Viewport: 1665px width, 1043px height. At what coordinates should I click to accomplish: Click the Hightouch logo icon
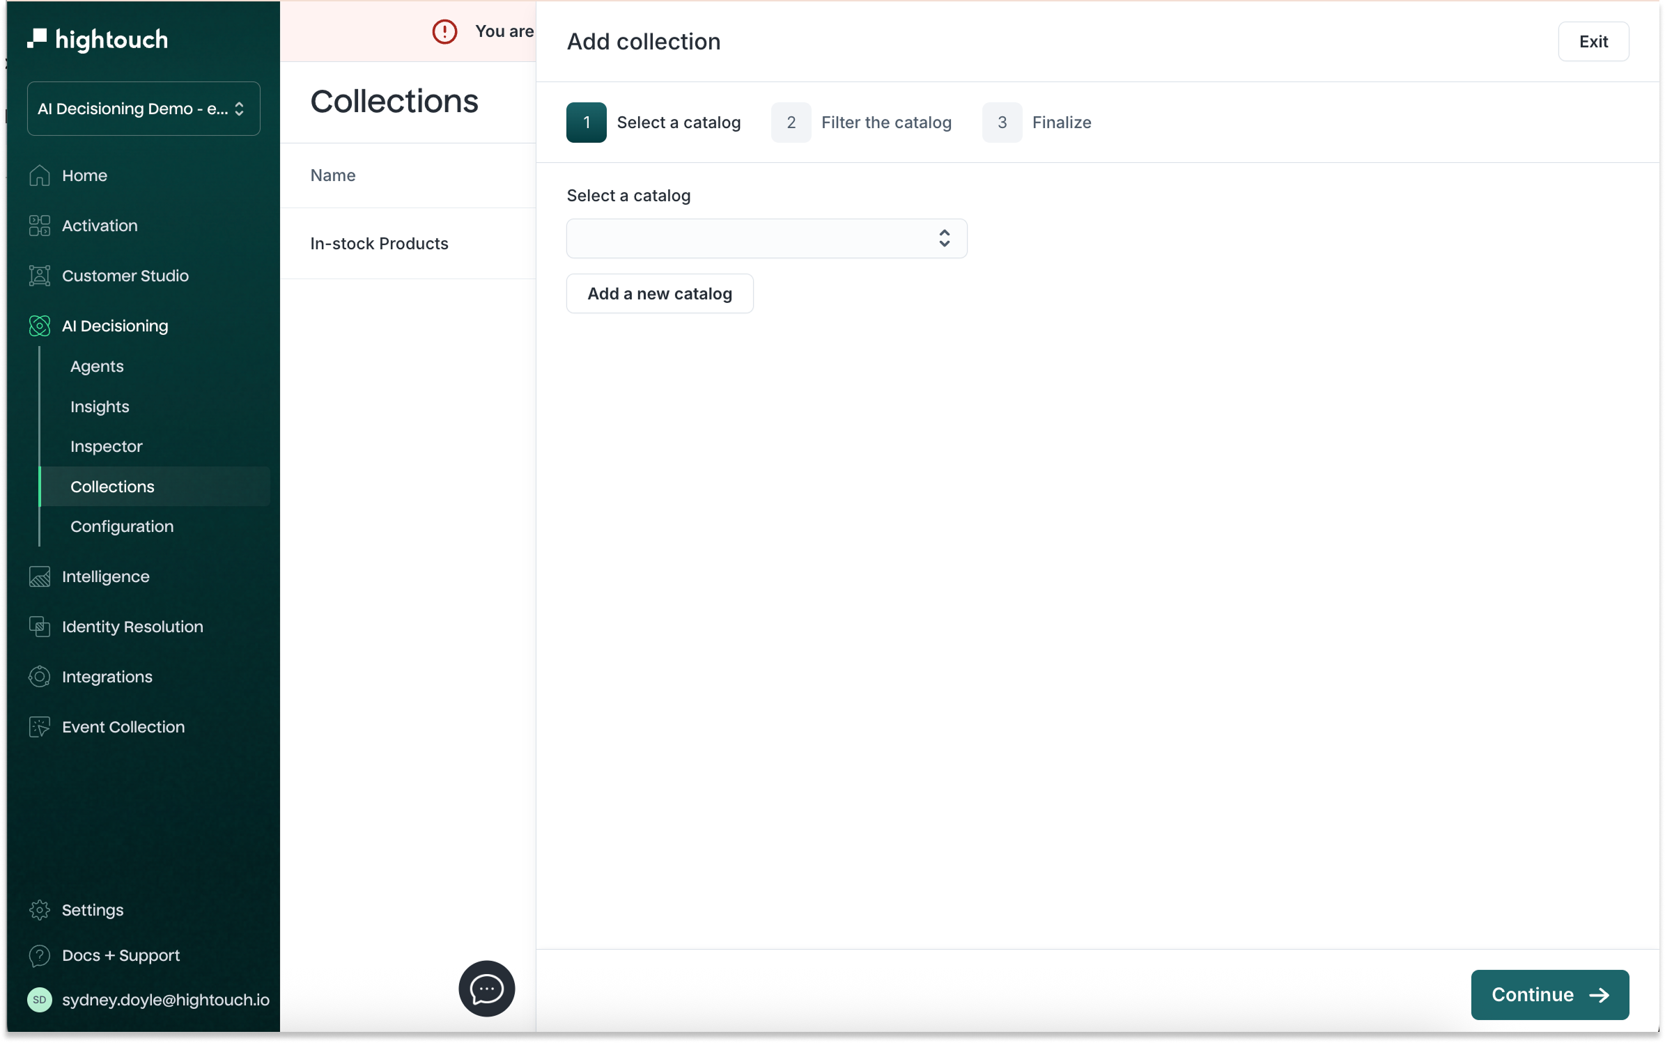[x=37, y=39]
